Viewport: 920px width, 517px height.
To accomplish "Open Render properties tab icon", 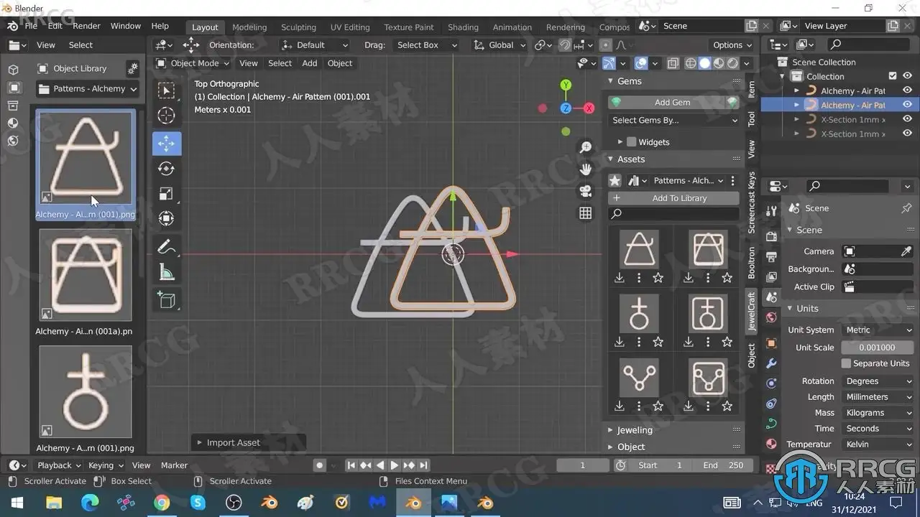I will pyautogui.click(x=772, y=236).
